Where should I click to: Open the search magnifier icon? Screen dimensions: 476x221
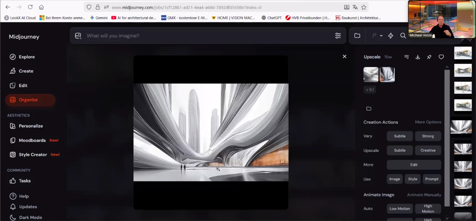403,36
